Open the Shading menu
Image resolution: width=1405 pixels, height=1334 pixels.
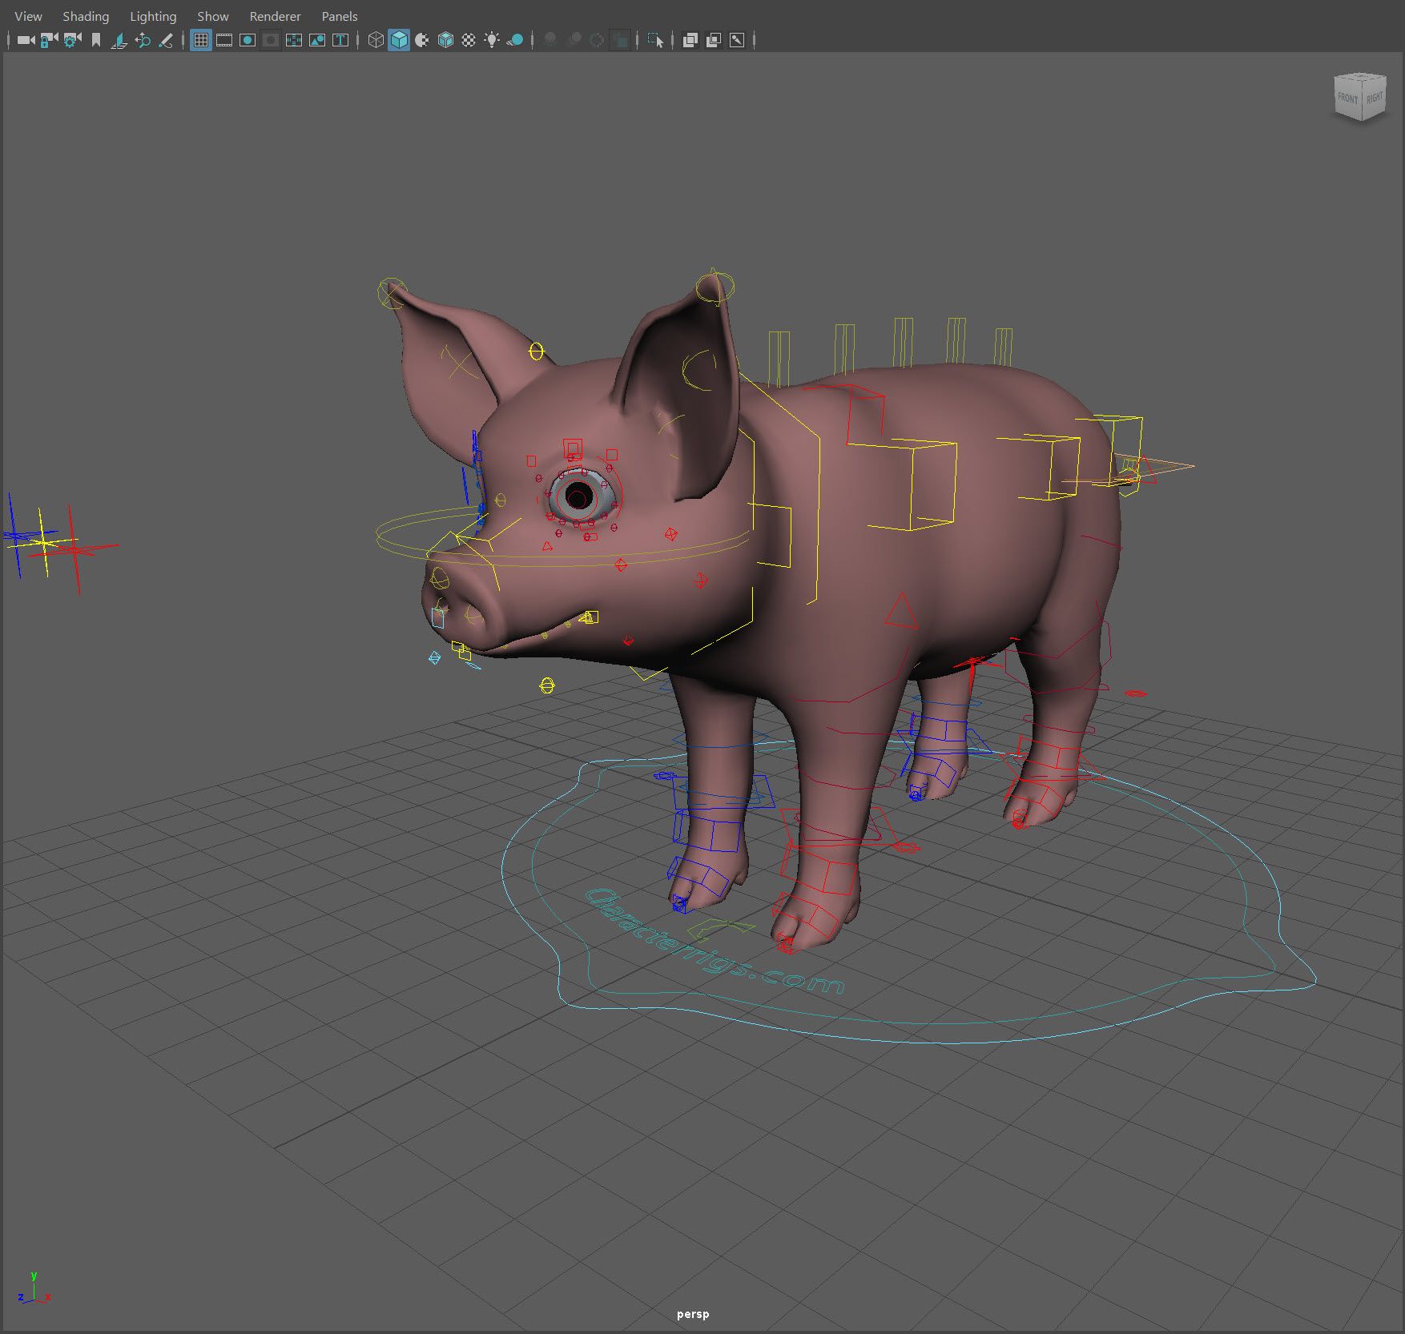[86, 16]
